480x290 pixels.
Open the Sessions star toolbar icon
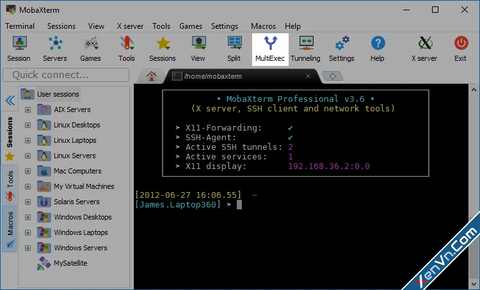point(163,49)
